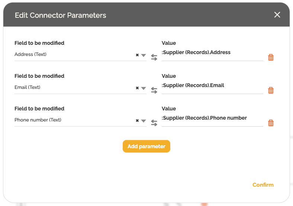The image size is (293, 206).
Task: Click the Supplier Address value field
Action: click(x=212, y=53)
